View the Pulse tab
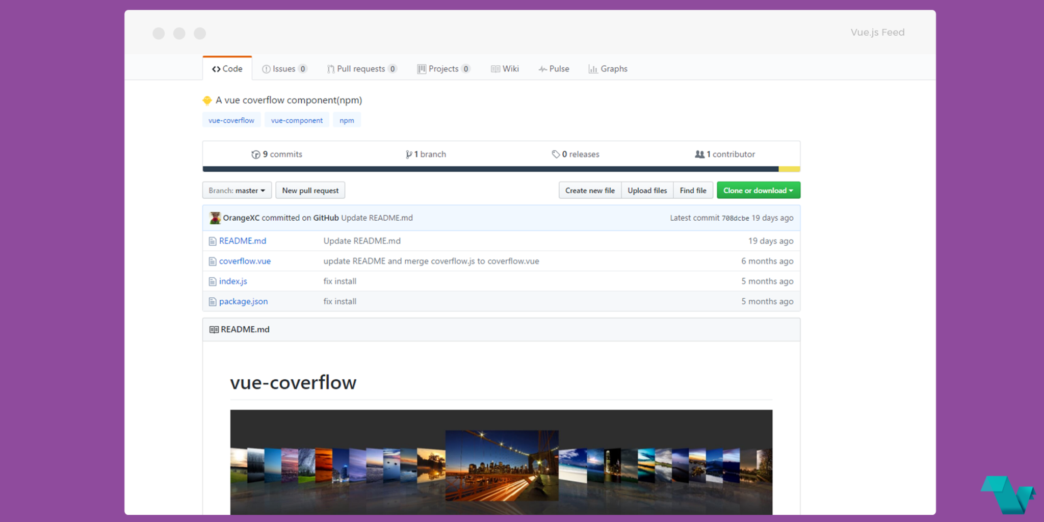This screenshot has width=1044, height=522. click(554, 69)
